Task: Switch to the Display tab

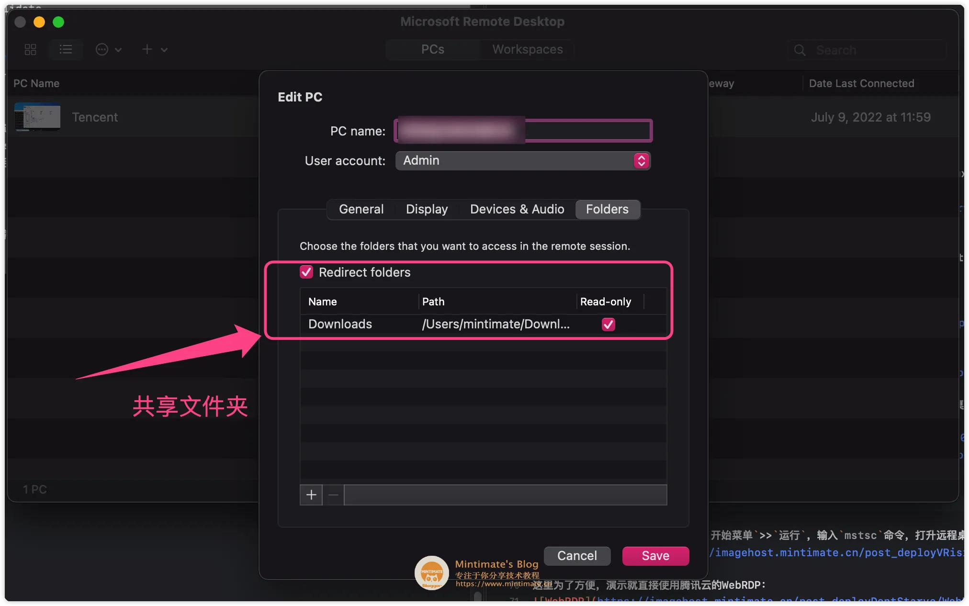Action: point(427,209)
